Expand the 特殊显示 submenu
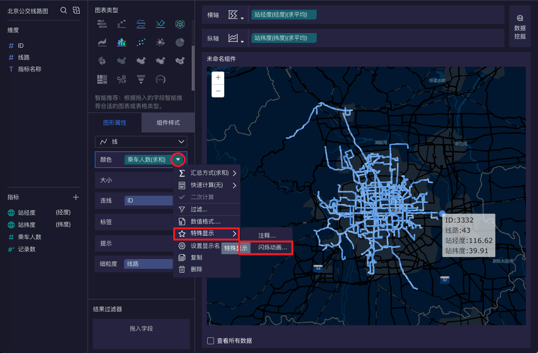This screenshot has width=538, height=353. 207,234
